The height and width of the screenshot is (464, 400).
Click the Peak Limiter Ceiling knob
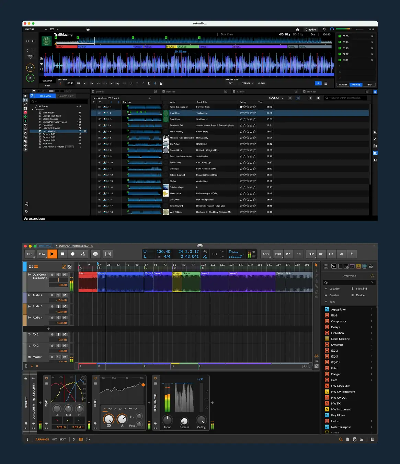coord(201,420)
